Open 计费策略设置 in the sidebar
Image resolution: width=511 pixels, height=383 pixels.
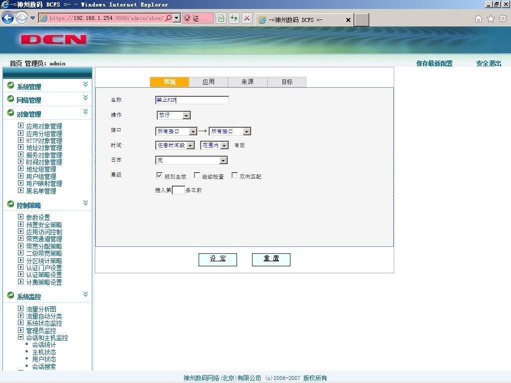[x=44, y=282]
